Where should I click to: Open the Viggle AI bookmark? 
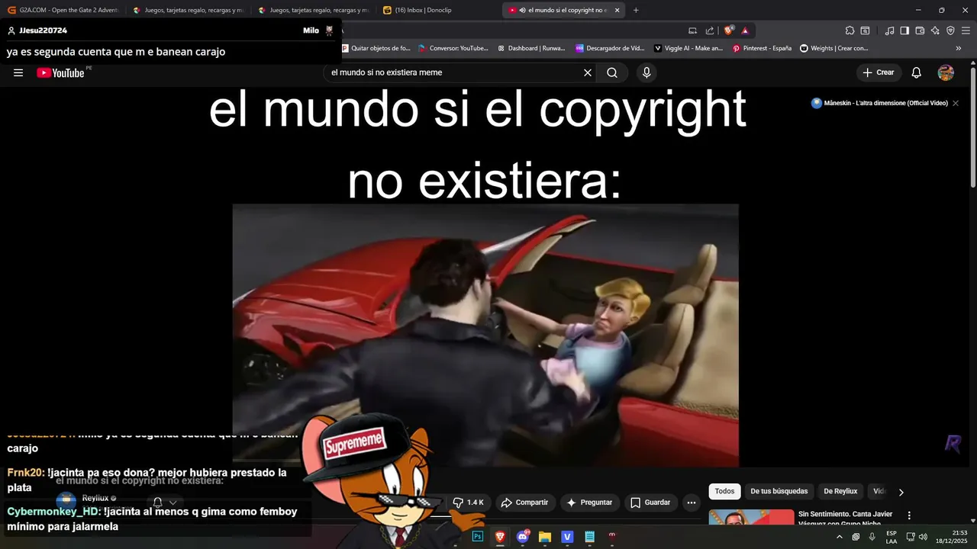[x=688, y=48]
